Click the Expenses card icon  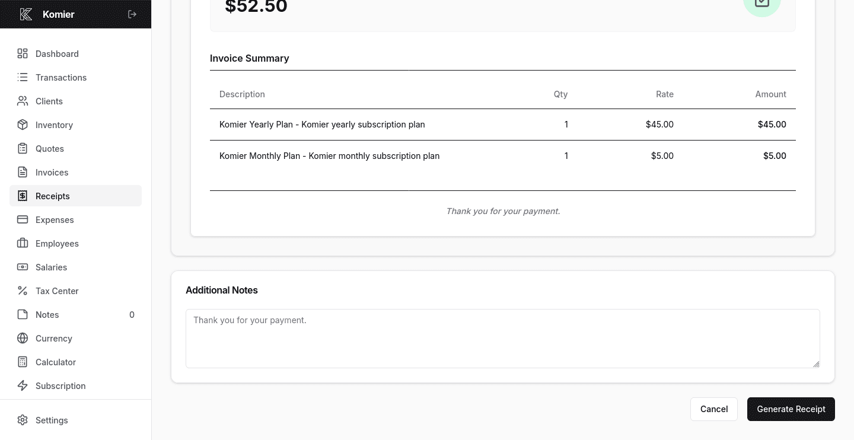click(23, 219)
